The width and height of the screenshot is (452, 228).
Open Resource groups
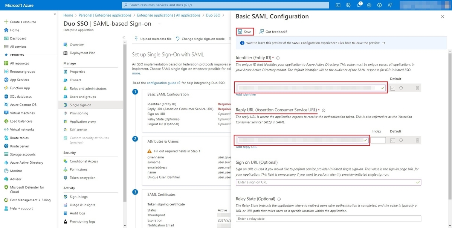[x=22, y=71]
